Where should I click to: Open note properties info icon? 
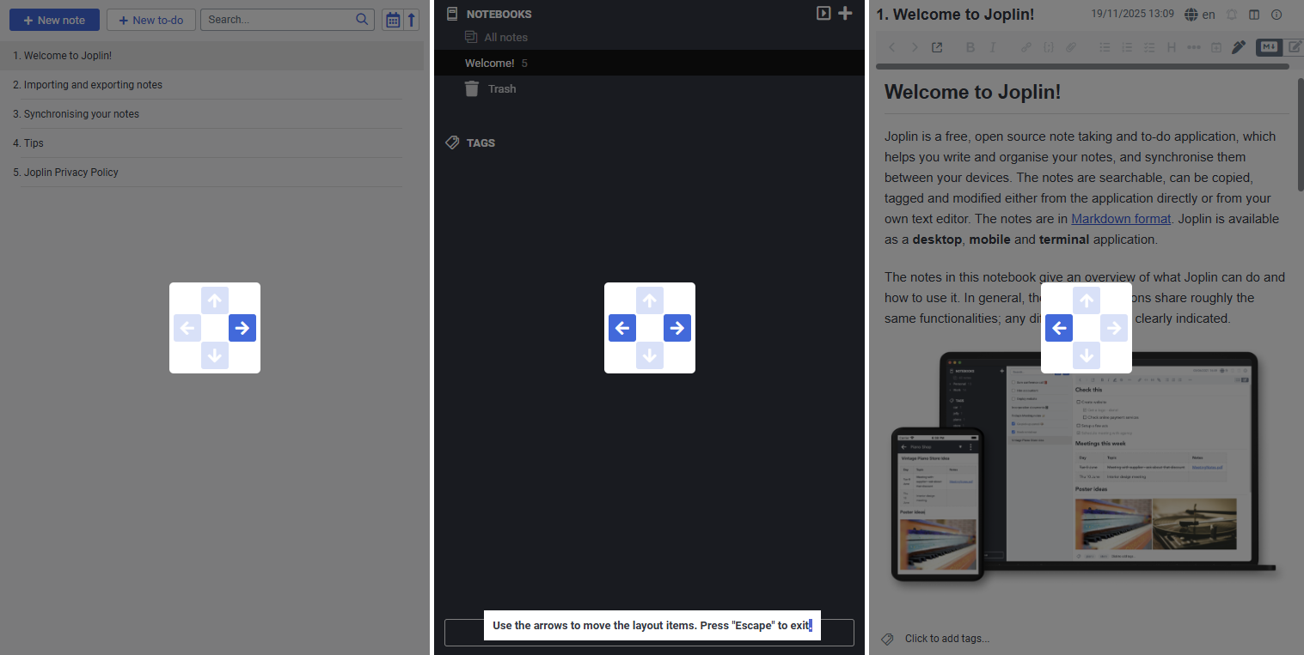pyautogui.click(x=1276, y=15)
